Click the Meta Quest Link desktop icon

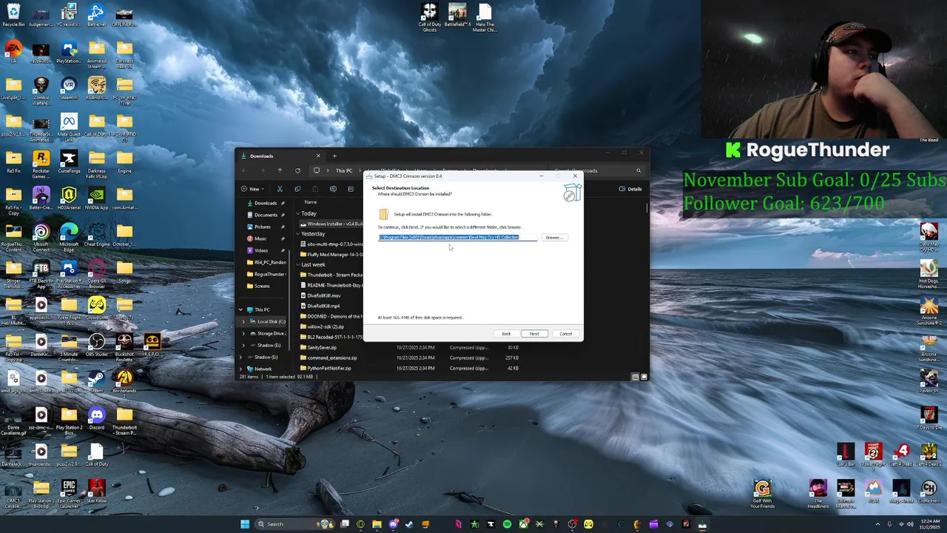(69, 127)
